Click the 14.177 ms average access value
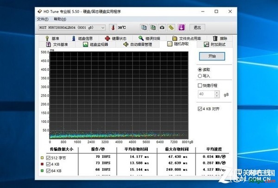Viewport: 278px width, 188px height. tap(139, 157)
